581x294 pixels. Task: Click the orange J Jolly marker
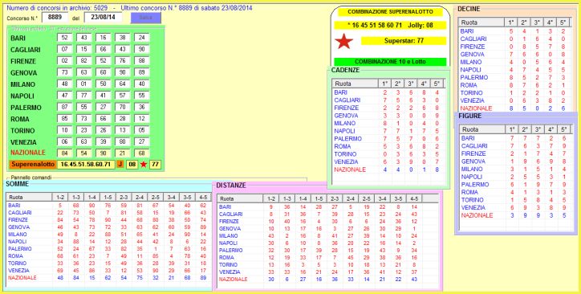pyautogui.click(x=120, y=164)
